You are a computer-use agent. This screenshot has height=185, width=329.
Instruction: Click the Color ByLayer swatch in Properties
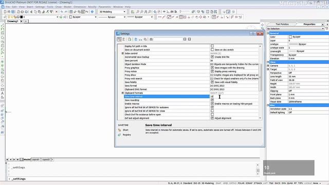[x=290, y=37]
